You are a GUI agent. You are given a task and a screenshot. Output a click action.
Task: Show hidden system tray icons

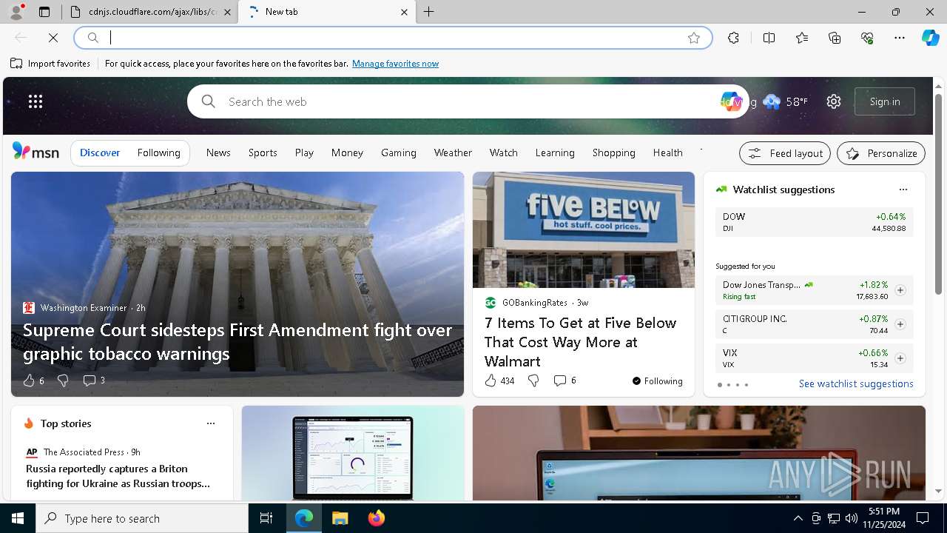coord(798,518)
